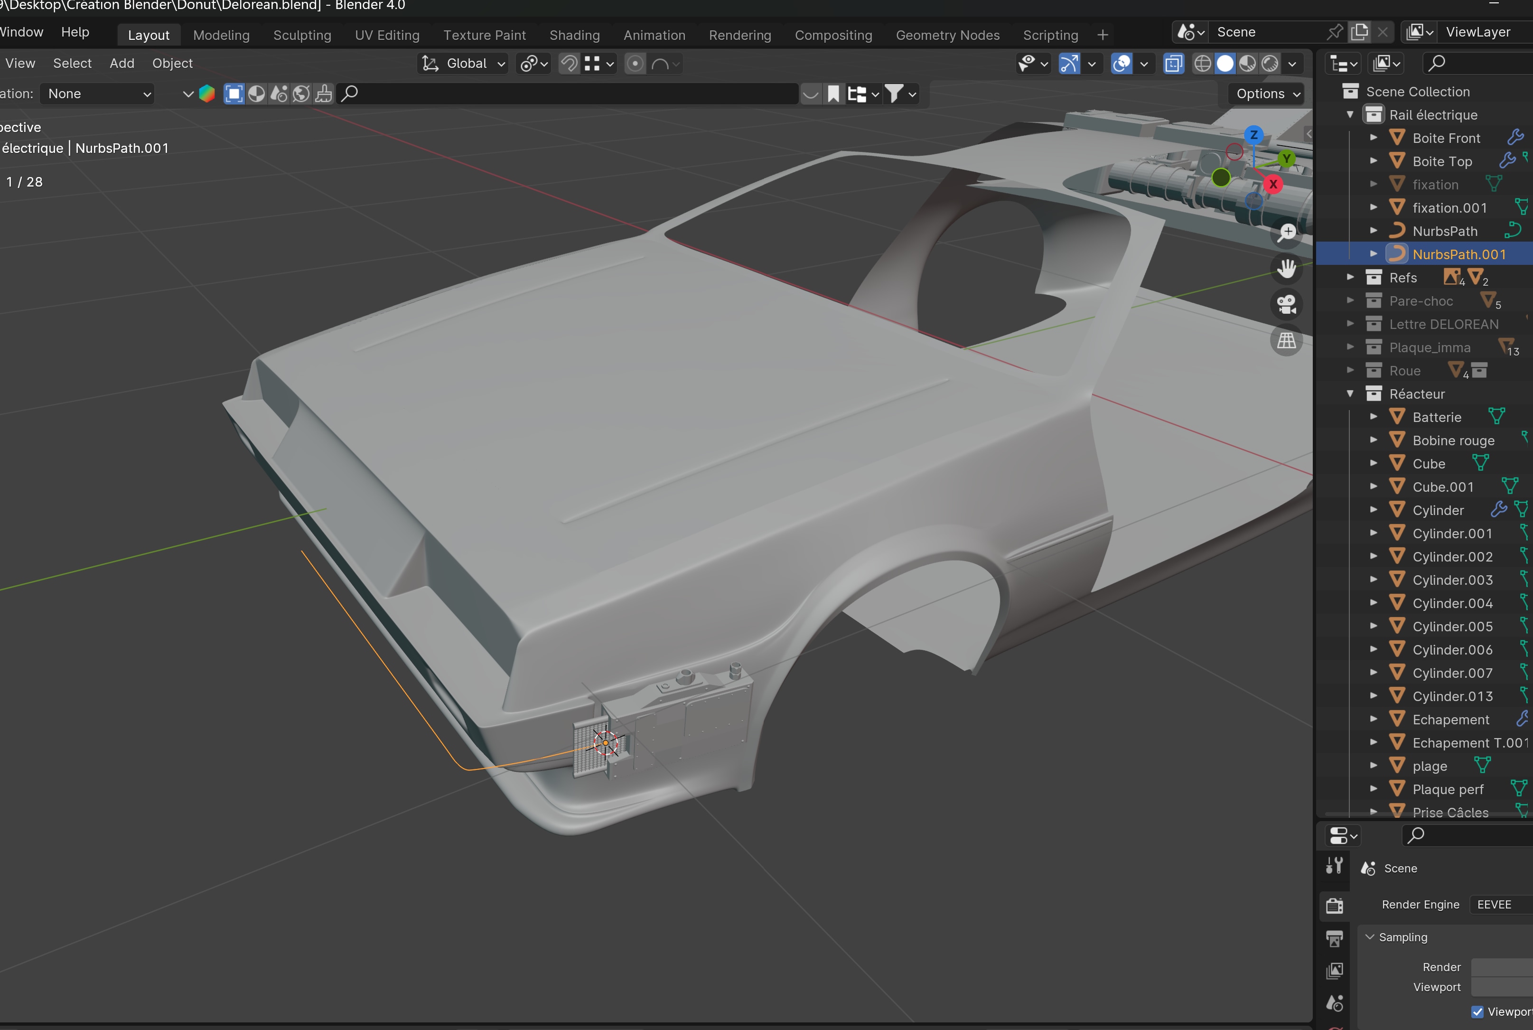Open object visibility and selectability popover
1533x1030 pixels.
[1032, 64]
